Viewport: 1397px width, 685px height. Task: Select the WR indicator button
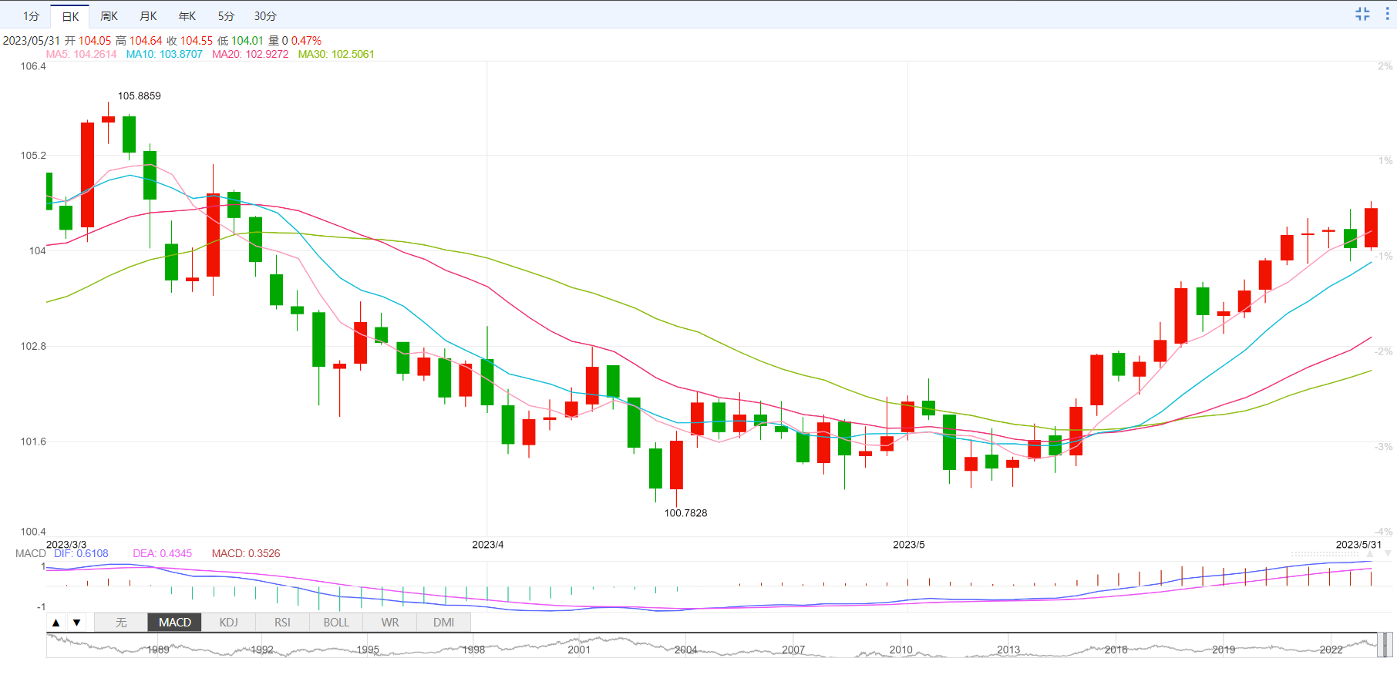coord(390,623)
